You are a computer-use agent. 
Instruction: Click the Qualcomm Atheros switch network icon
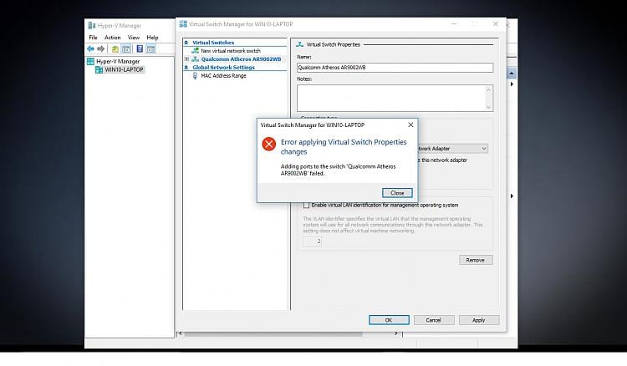click(195, 59)
